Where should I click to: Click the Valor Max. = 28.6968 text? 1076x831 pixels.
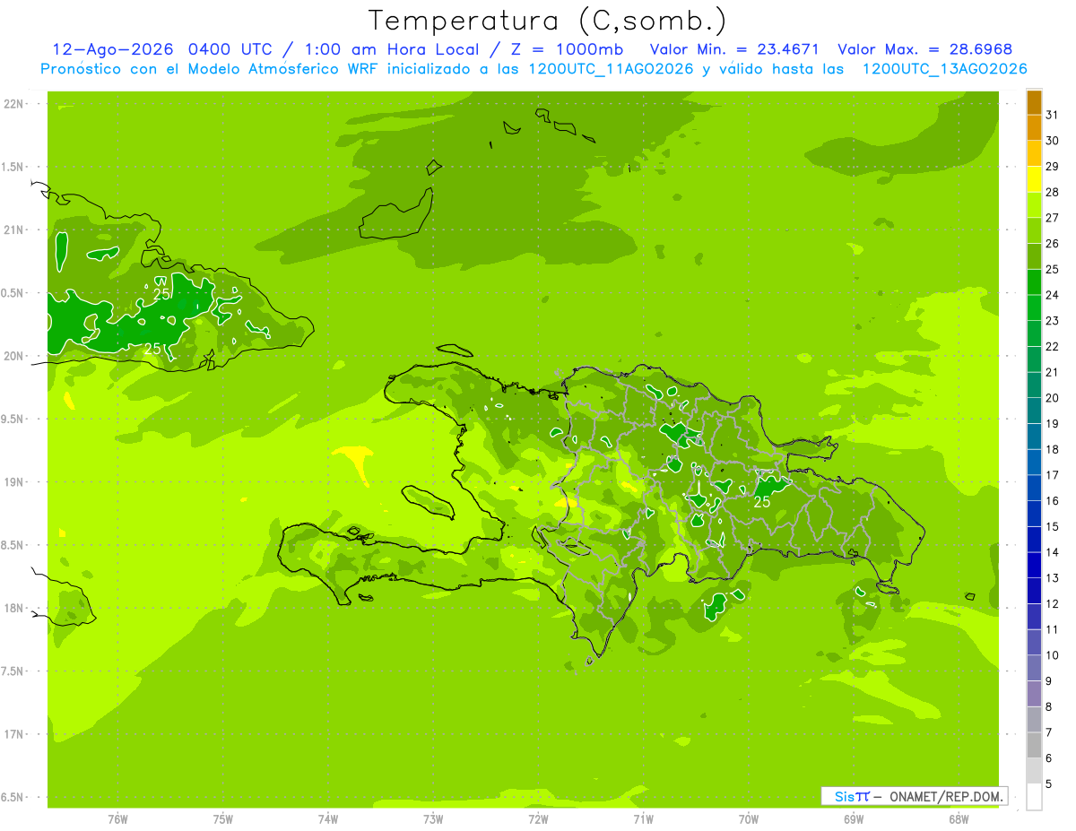[x=924, y=49]
